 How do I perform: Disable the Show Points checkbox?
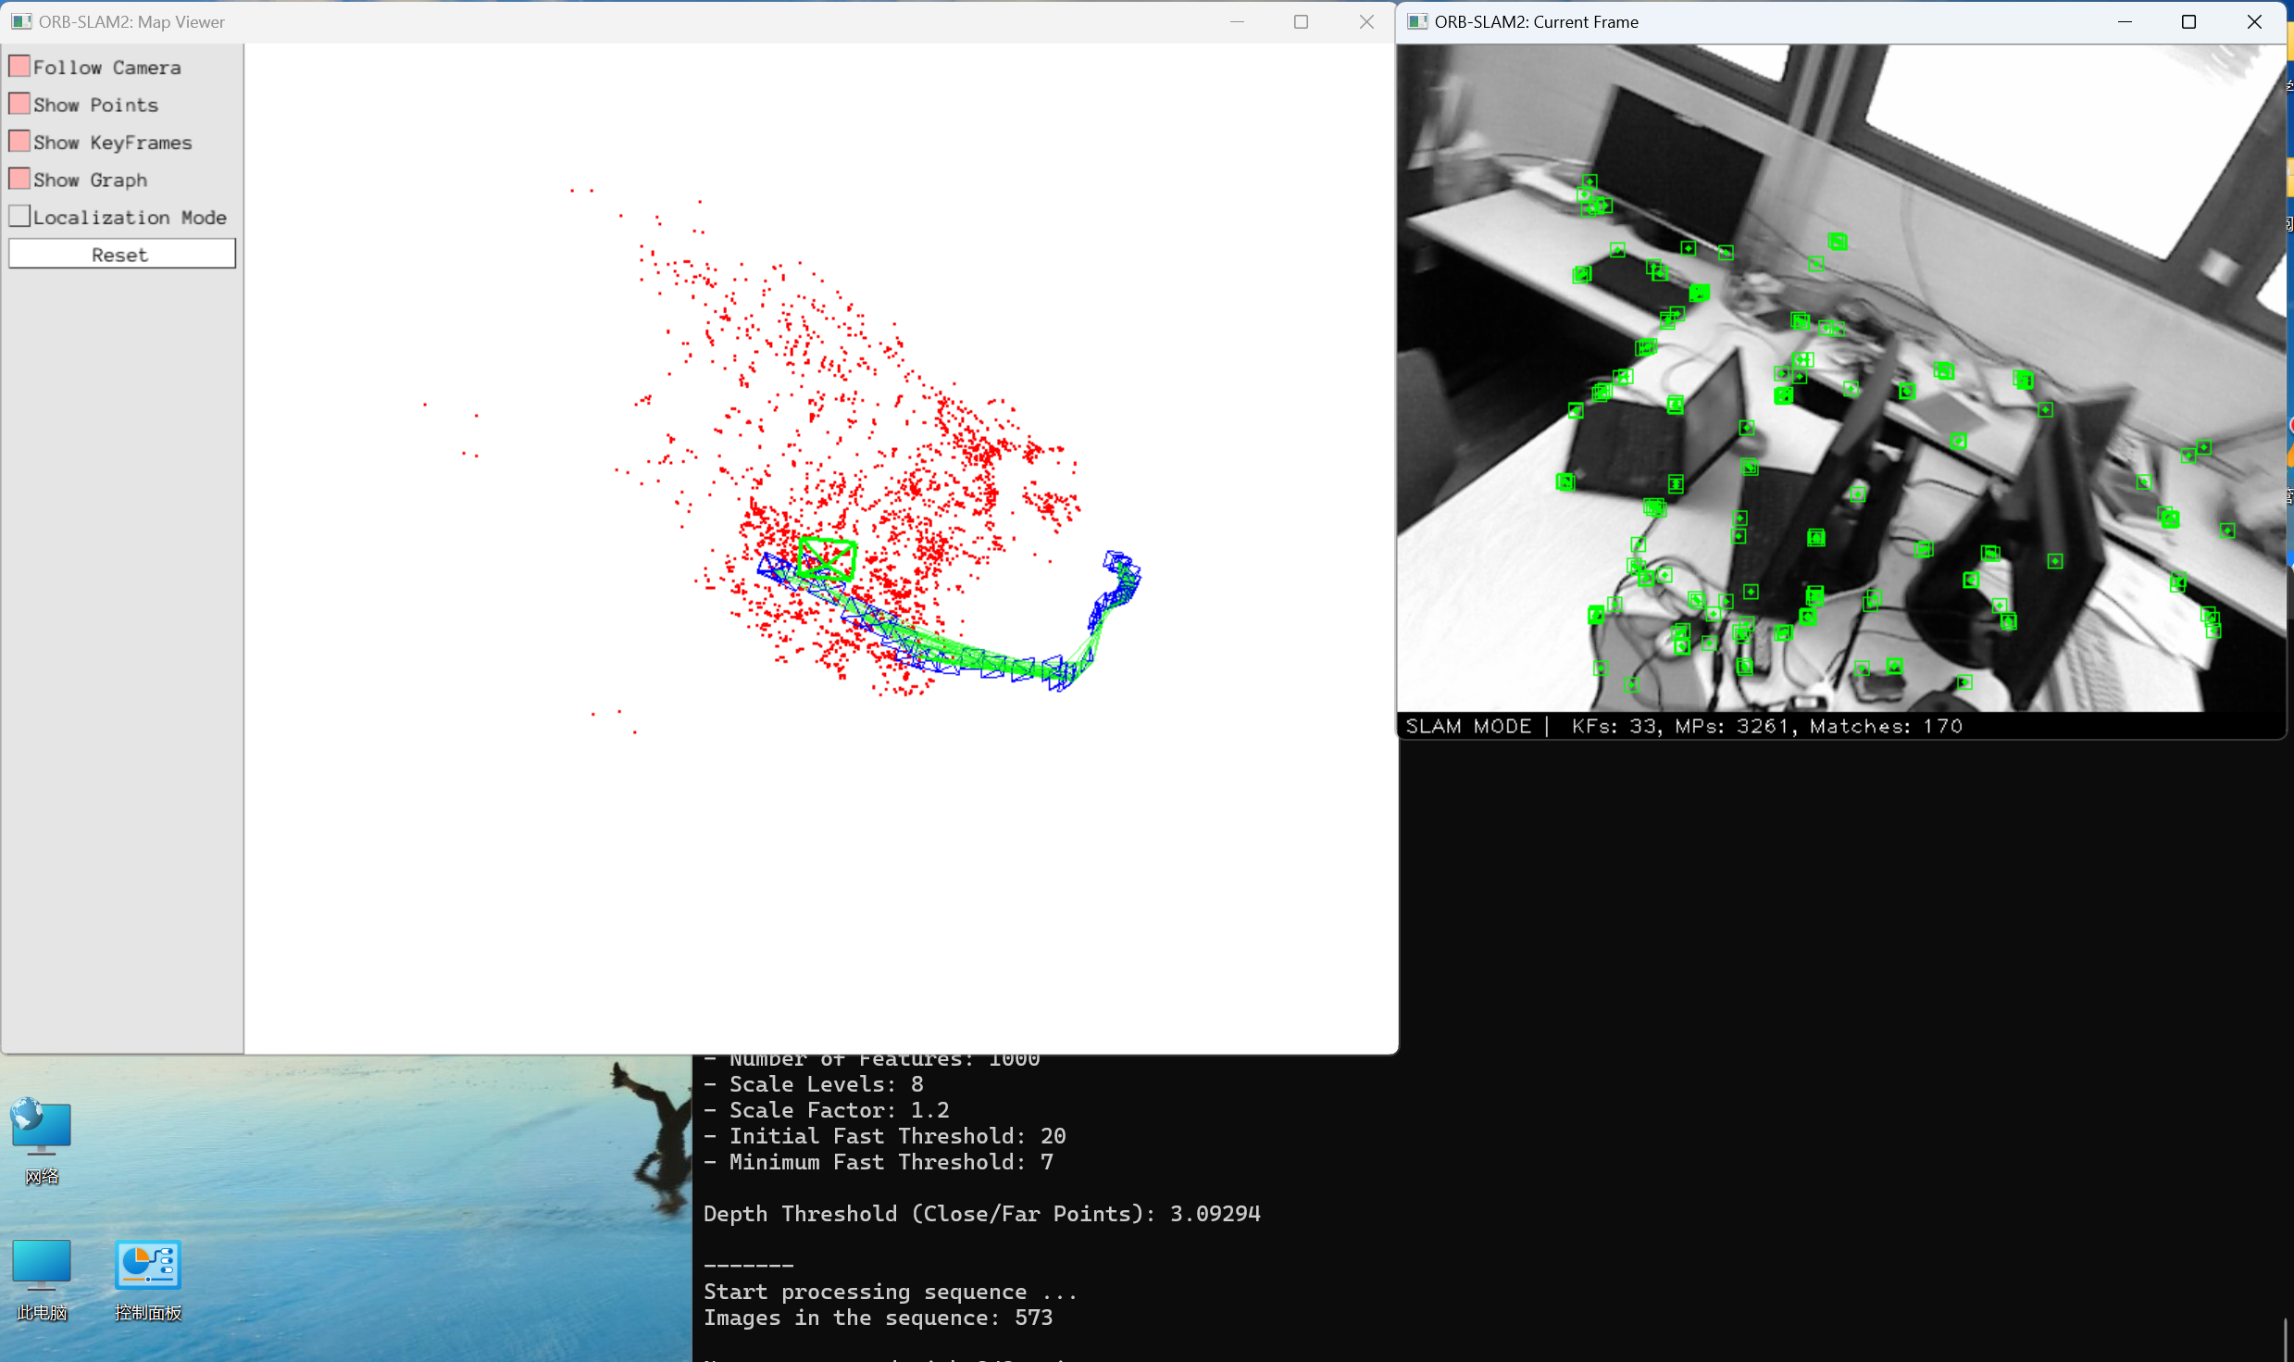(x=19, y=104)
